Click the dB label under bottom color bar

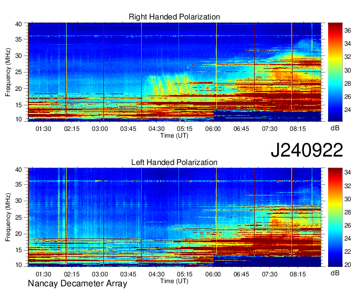pos(335,273)
